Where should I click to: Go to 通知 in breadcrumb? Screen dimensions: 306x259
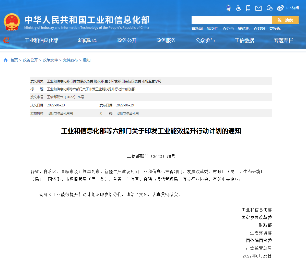pyautogui.click(x=86, y=60)
